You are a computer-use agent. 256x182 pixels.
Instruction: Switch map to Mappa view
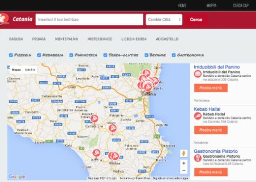click(x=16, y=70)
